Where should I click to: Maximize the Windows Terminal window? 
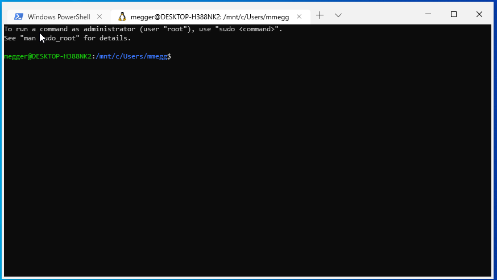coord(454,14)
